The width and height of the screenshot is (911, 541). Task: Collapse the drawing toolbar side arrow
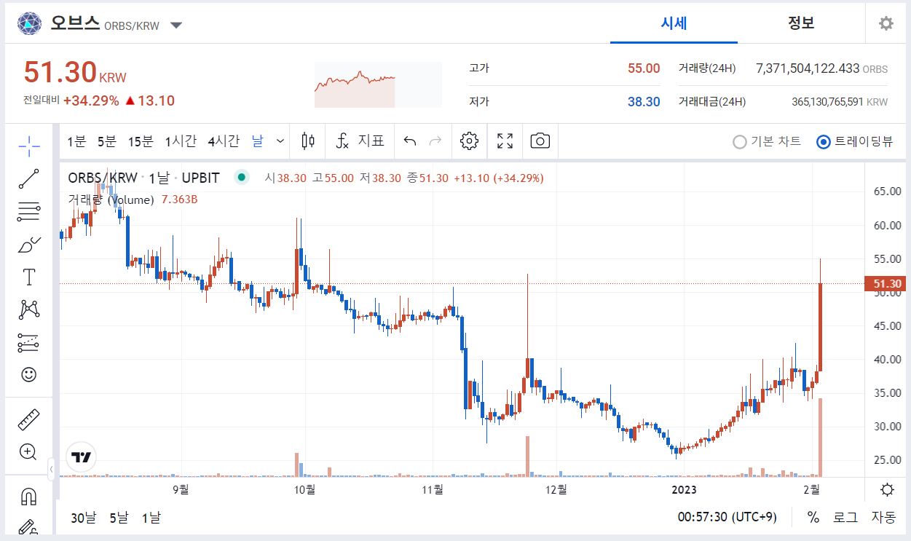(51, 470)
